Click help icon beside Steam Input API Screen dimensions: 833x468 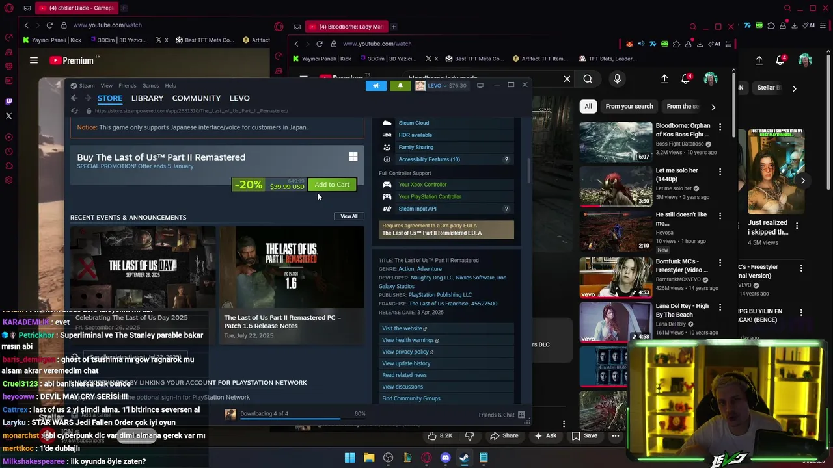506,209
